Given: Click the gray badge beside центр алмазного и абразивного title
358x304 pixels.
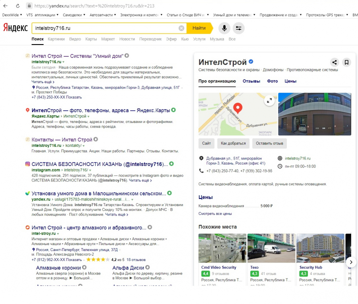Looking at the screenshot, I should pos(150,227).
